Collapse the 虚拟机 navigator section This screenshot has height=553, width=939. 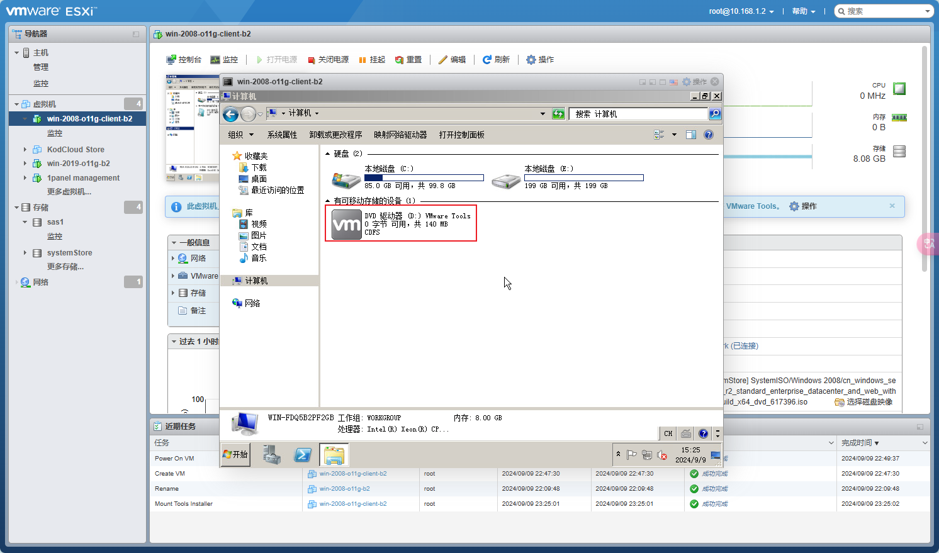coord(16,104)
